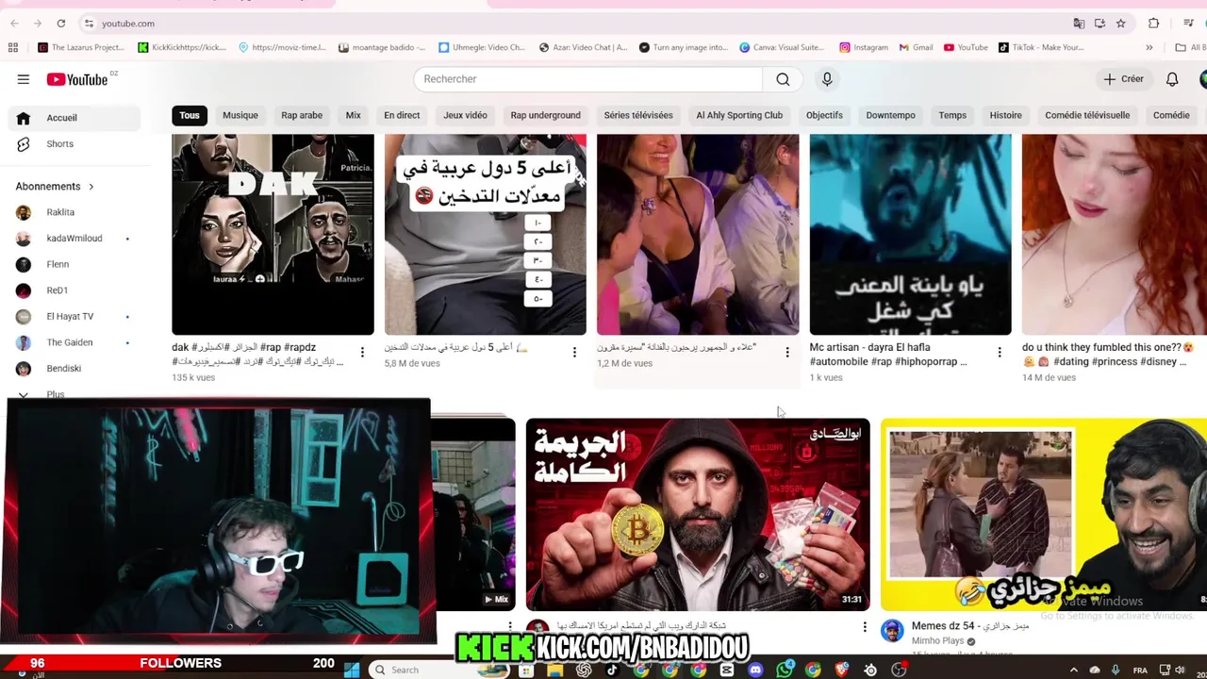
Task: Click the browser reload button
Action: 60,24
